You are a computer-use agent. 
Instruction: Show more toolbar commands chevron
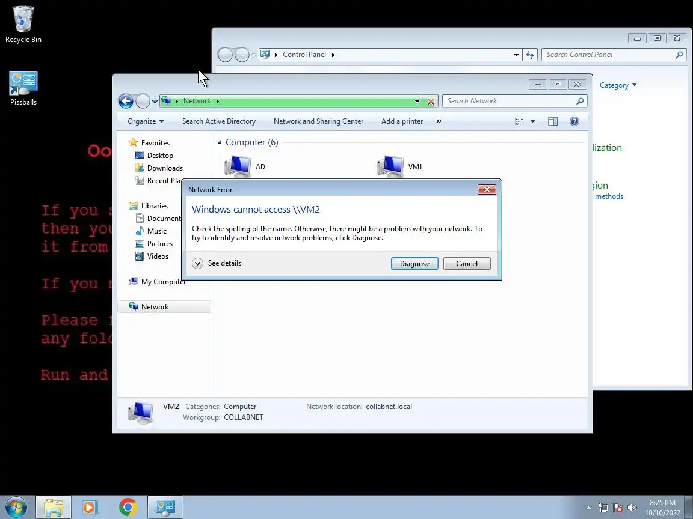click(439, 121)
